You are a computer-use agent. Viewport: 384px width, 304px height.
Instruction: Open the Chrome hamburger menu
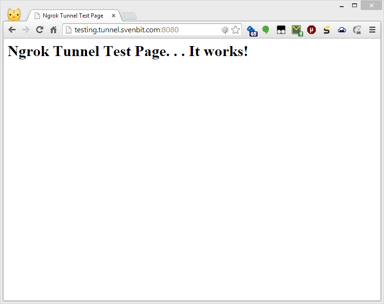click(373, 30)
